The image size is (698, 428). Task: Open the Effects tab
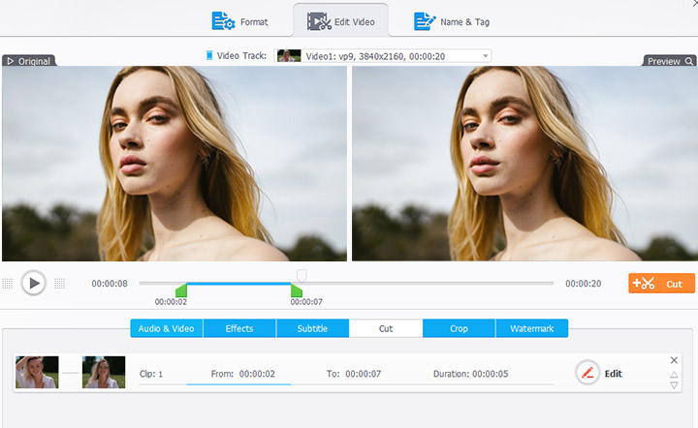239,328
